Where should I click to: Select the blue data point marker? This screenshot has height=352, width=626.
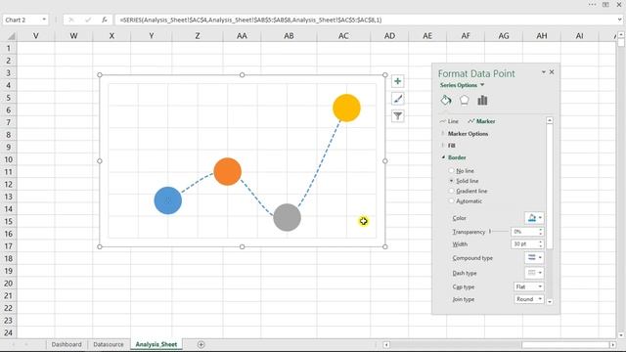(168, 200)
